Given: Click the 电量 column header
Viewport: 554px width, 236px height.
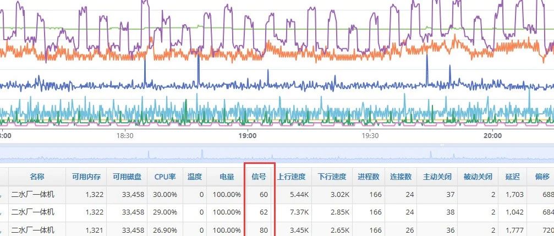Looking at the screenshot, I should (x=227, y=177).
